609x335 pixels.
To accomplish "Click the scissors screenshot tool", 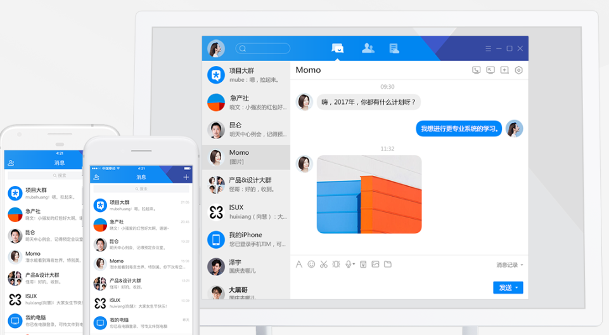I will click(323, 265).
